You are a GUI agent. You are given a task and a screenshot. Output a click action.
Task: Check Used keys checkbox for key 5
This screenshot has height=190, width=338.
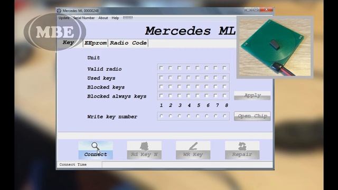tap(198, 78)
